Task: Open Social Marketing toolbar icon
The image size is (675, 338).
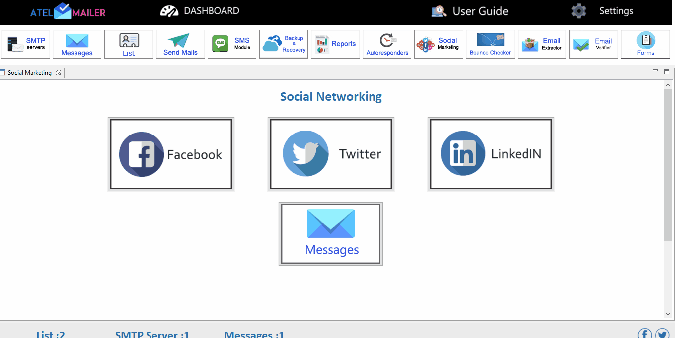Action: pyautogui.click(x=439, y=44)
